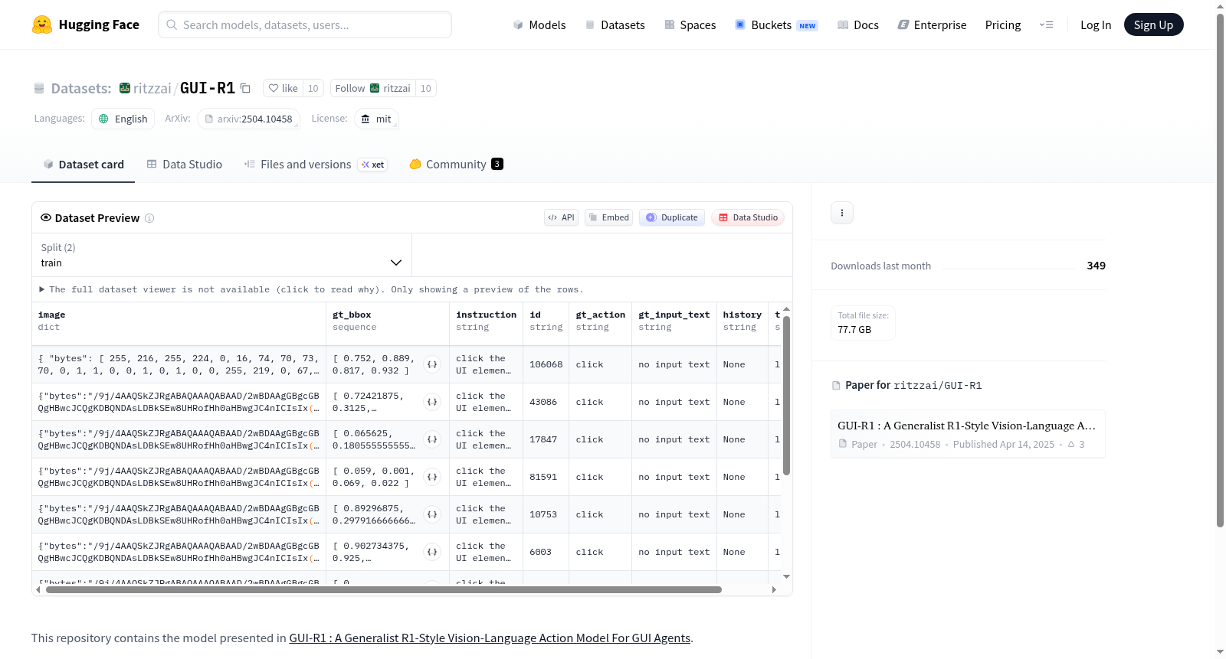Viewport: 1226px width, 659px height.
Task: Click the left arrow of the table's horizontal scrollbar
Action: 38,589
